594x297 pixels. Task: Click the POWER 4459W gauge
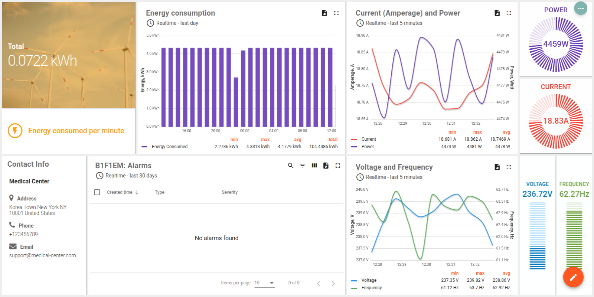(556, 44)
